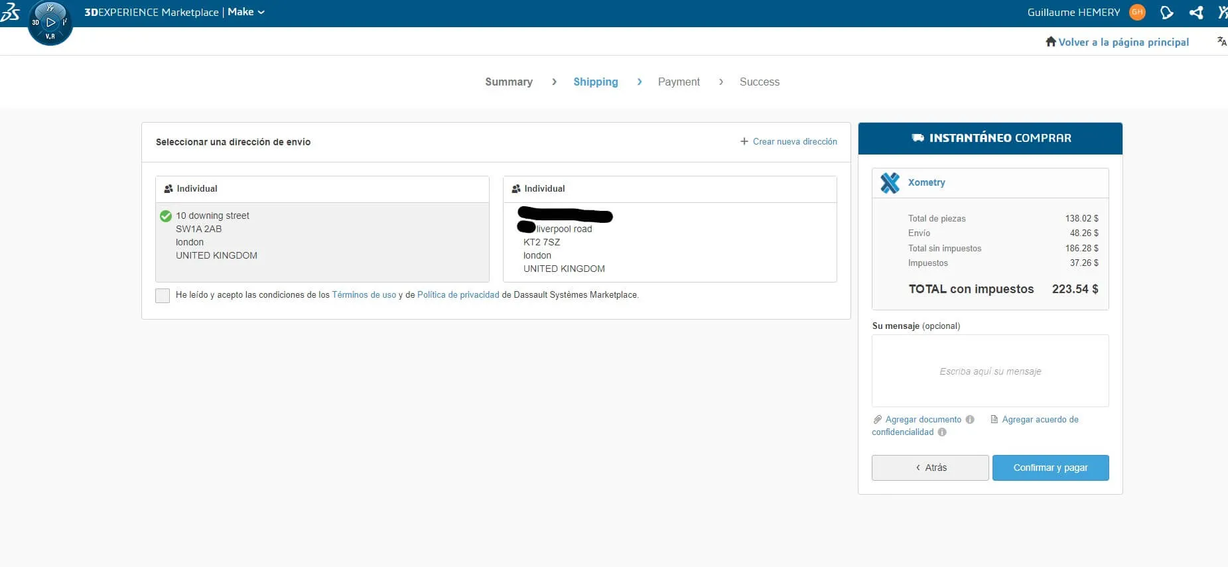Focus the Su mensaje text box
Viewport: 1228px width, 567px height.
pos(990,371)
